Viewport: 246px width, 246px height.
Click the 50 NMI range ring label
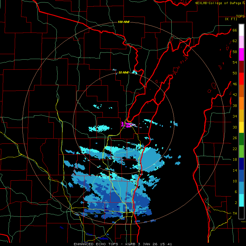click(x=124, y=72)
